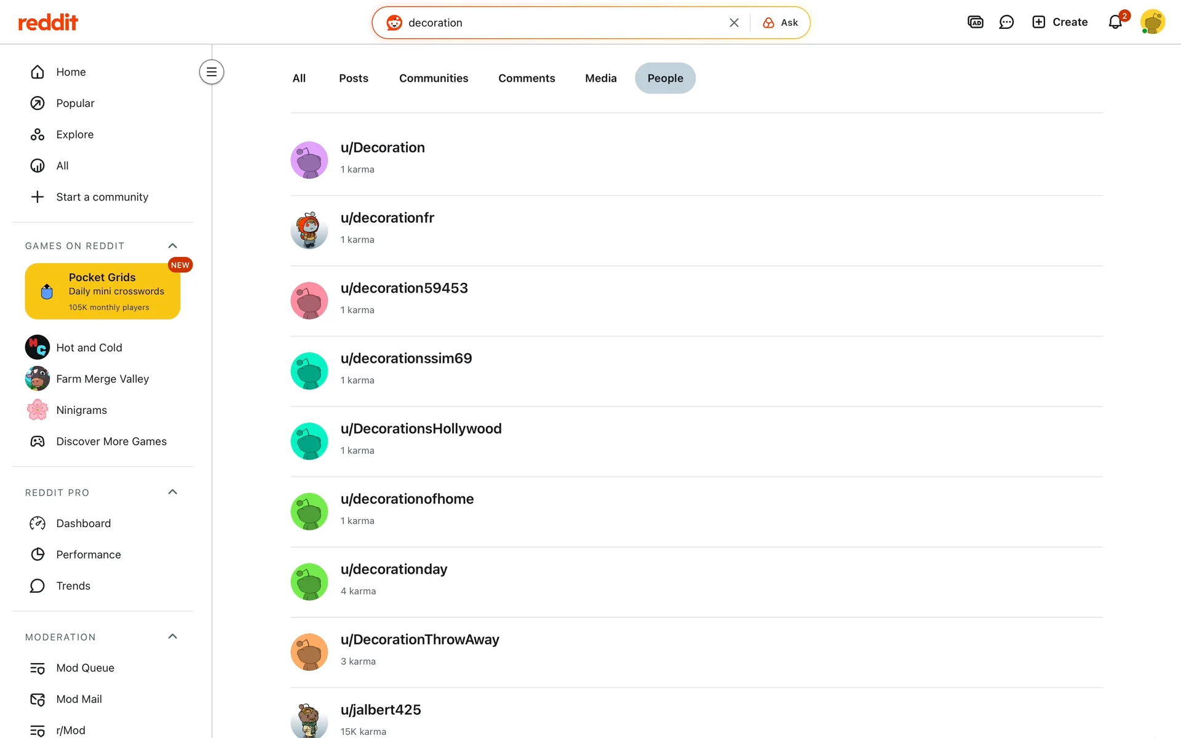The image size is (1181, 738).
Task: Open the user avatar menu
Action: click(1152, 22)
